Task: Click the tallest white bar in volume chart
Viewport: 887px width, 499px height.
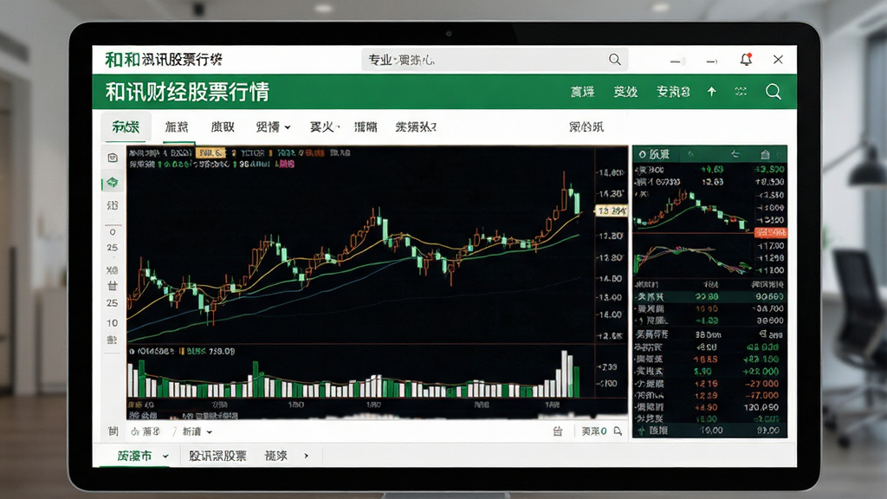Action: point(564,373)
